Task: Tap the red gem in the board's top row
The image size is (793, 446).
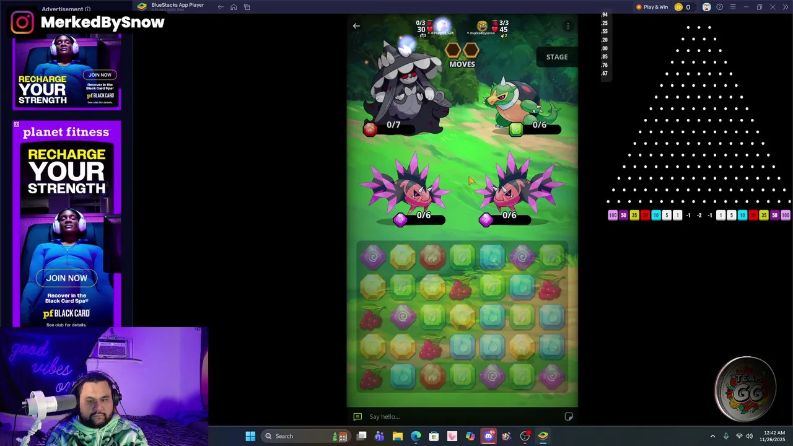Action: coord(432,256)
